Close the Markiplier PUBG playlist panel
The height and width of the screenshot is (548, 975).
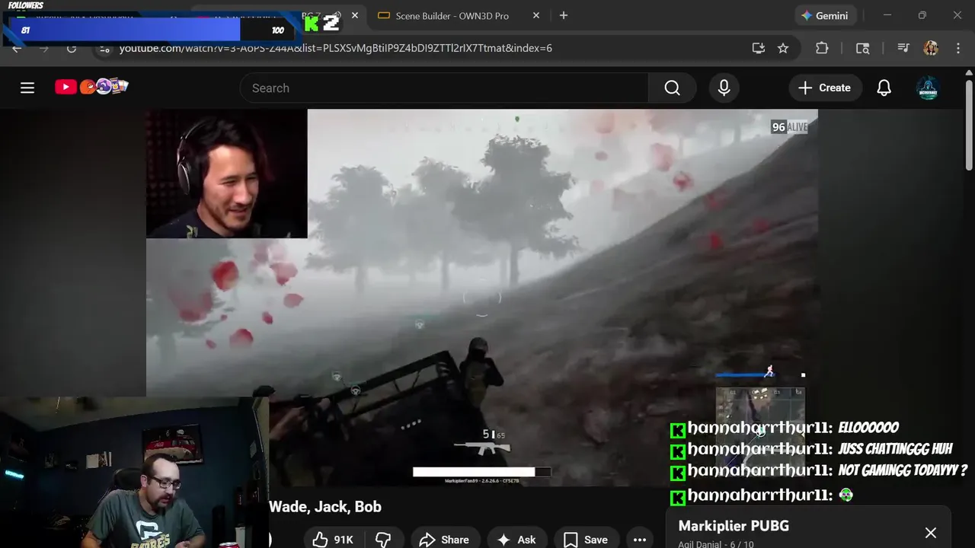click(931, 533)
